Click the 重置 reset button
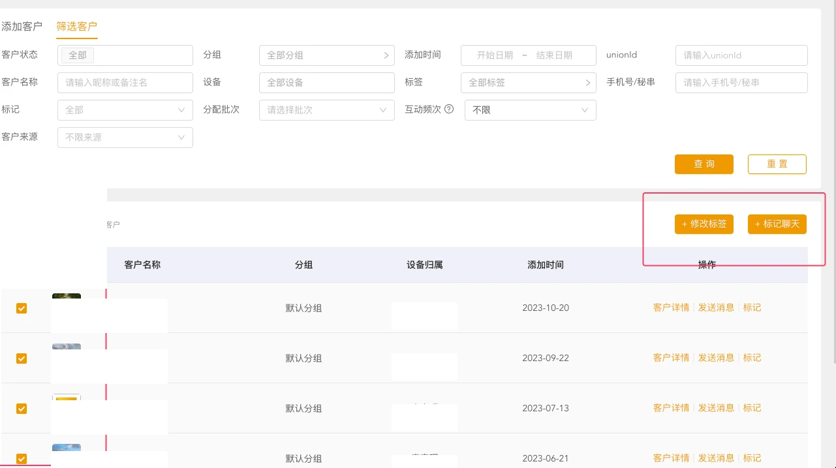 pos(777,164)
